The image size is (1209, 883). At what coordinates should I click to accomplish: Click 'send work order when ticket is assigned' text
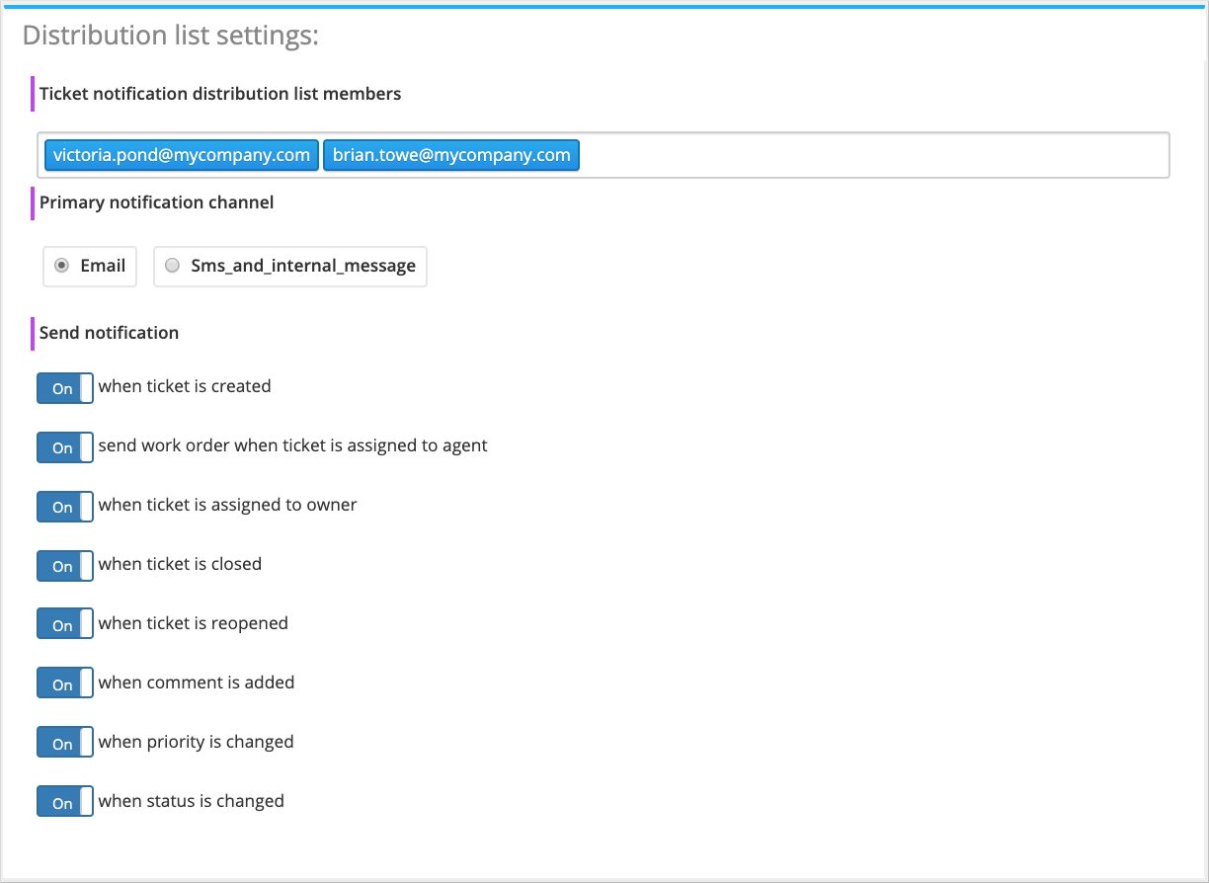click(292, 445)
